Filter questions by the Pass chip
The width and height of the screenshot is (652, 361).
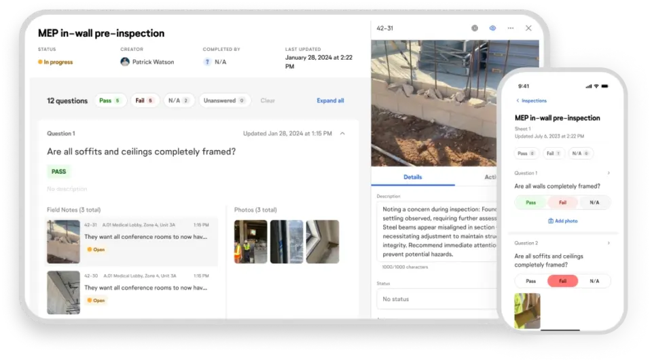click(109, 100)
